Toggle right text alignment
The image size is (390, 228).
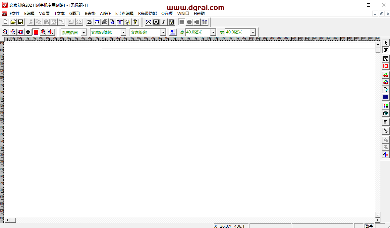click(x=197, y=22)
